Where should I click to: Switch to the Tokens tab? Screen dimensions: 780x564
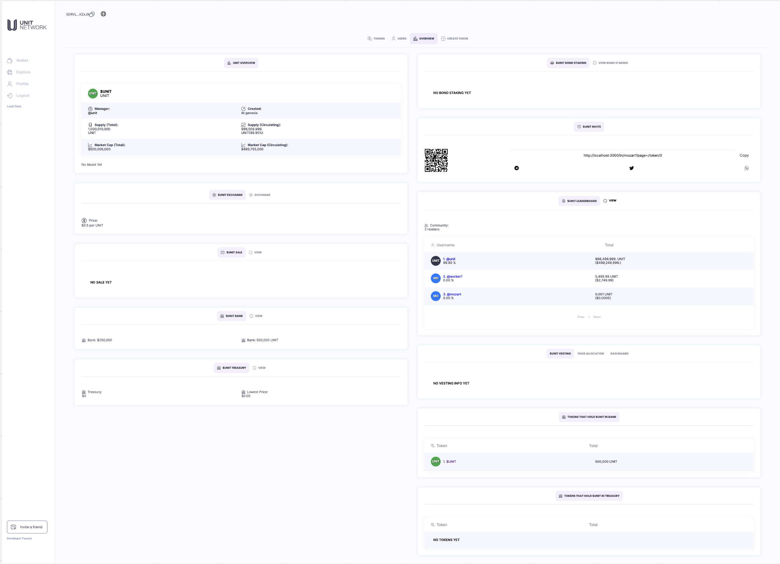pos(376,39)
